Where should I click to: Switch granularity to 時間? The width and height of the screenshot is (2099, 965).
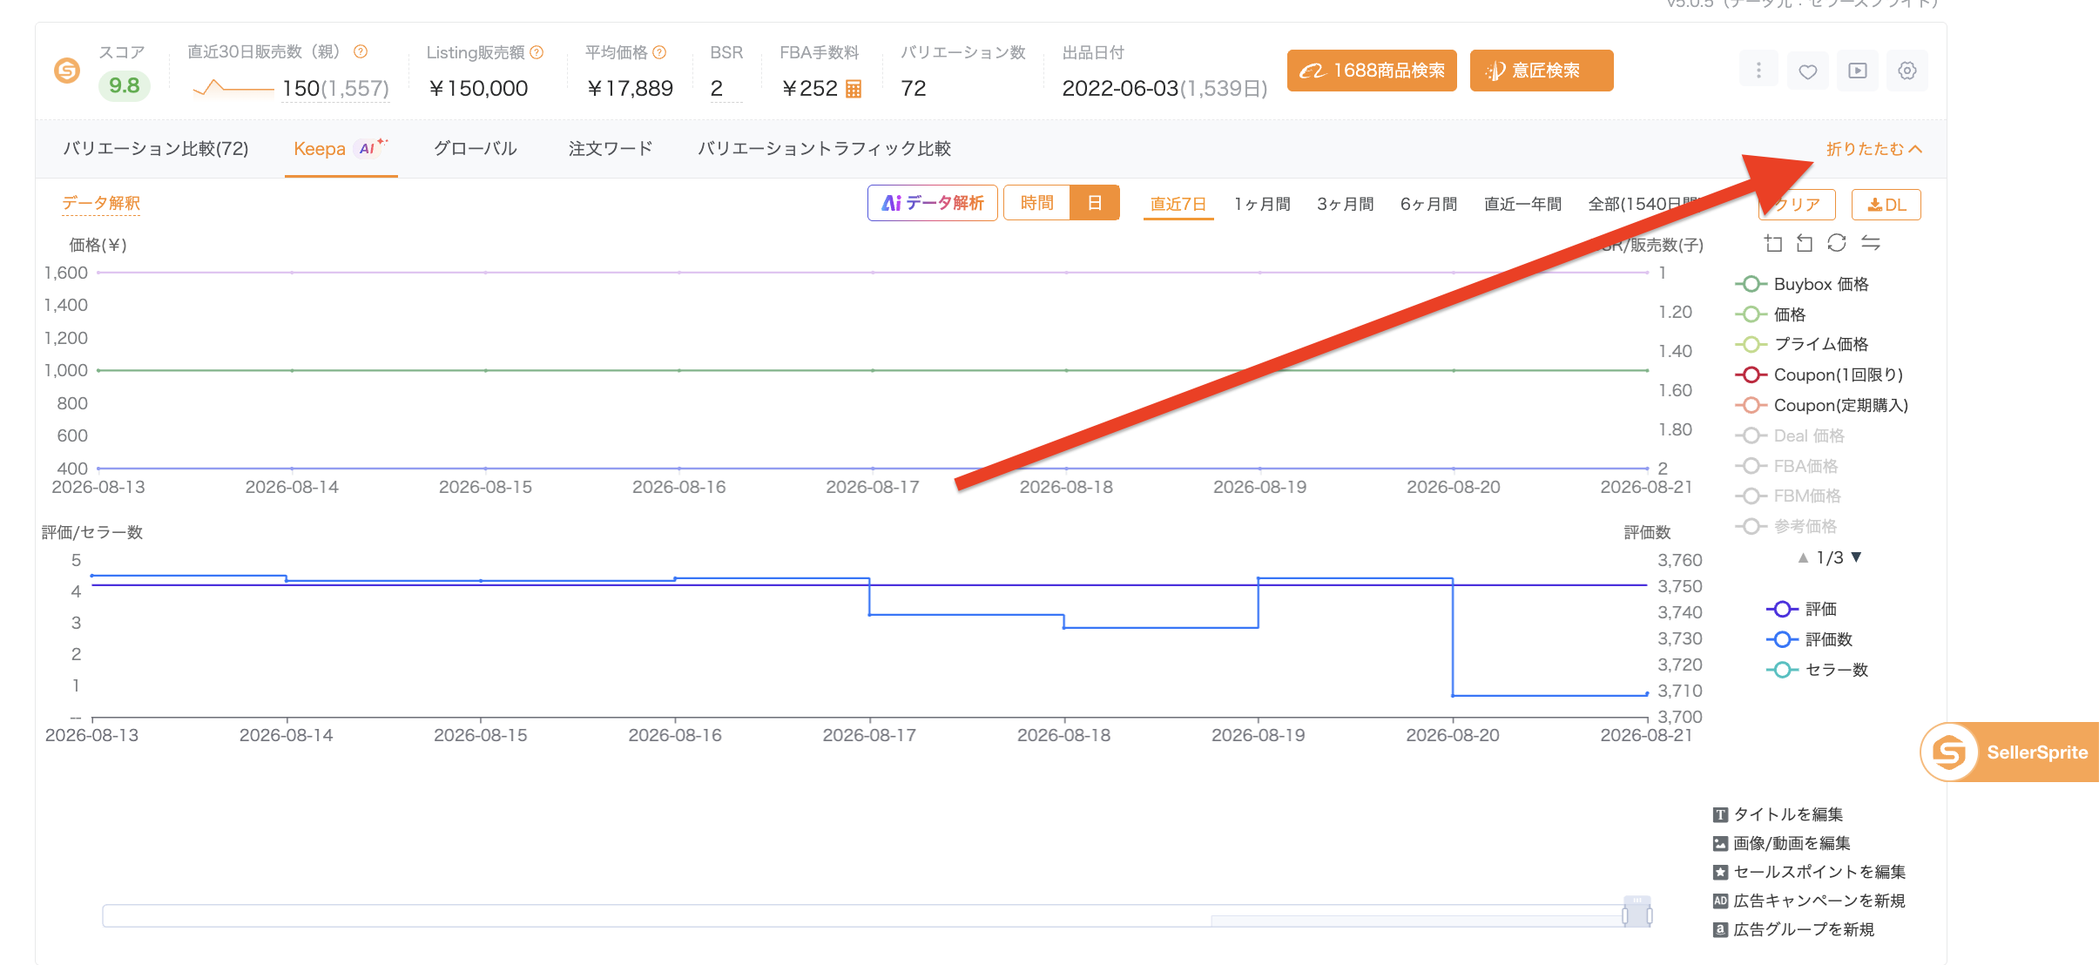1036,203
